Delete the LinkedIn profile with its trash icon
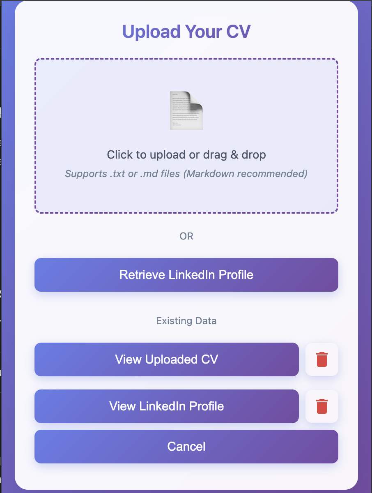Image resolution: width=372 pixels, height=493 pixels. click(322, 406)
